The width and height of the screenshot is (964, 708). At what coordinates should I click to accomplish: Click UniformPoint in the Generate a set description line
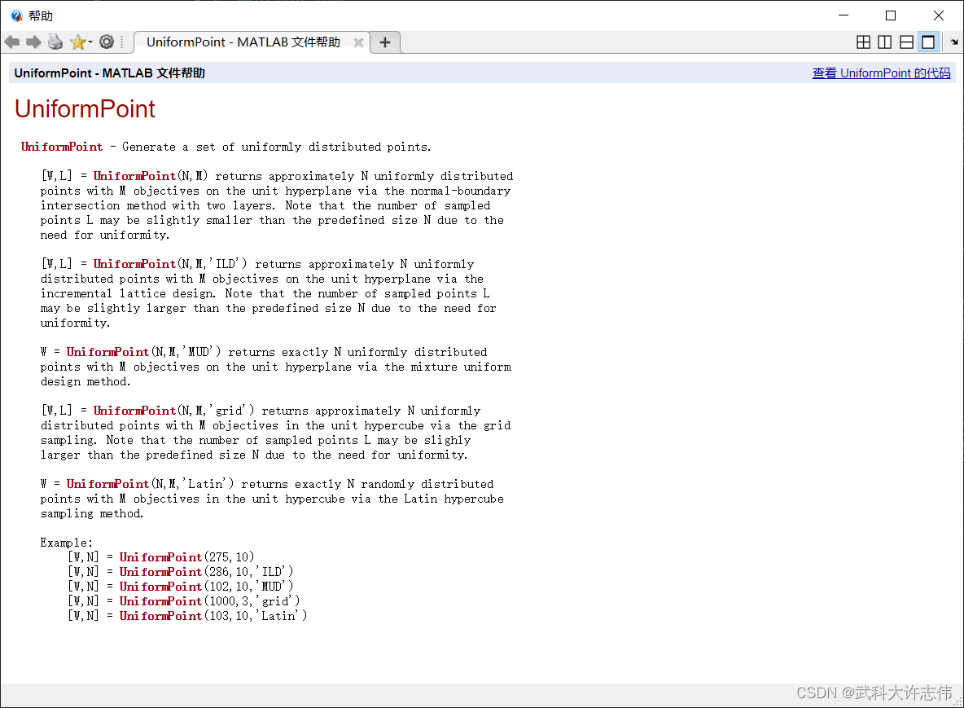pyautogui.click(x=62, y=147)
